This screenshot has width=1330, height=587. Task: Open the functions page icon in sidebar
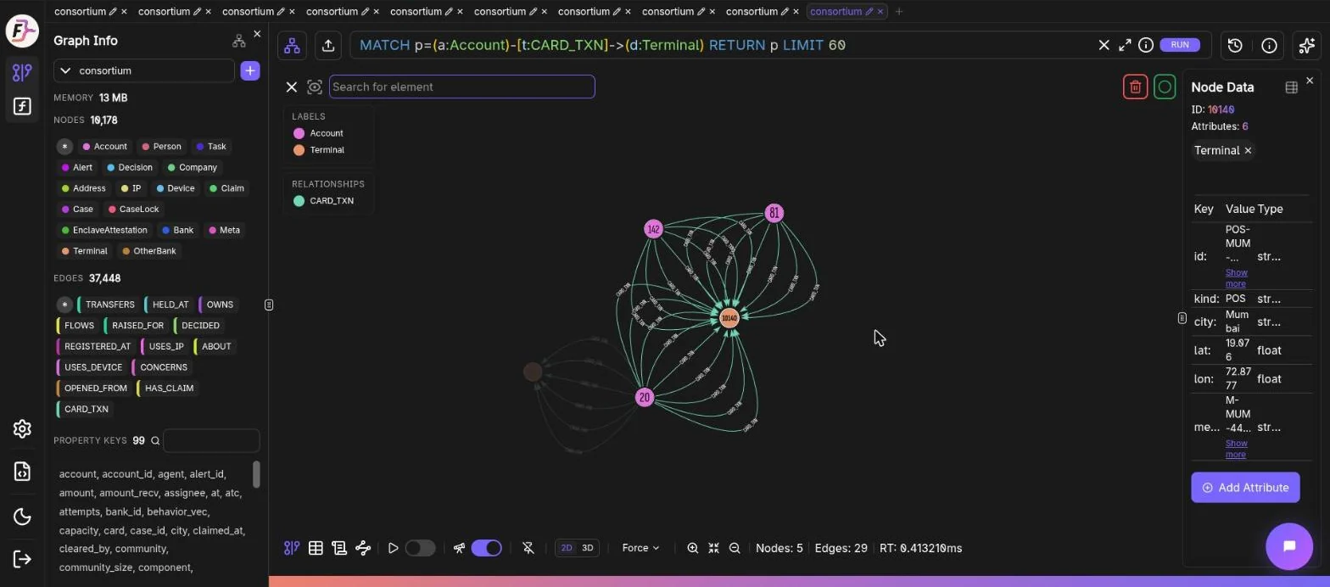click(x=22, y=106)
